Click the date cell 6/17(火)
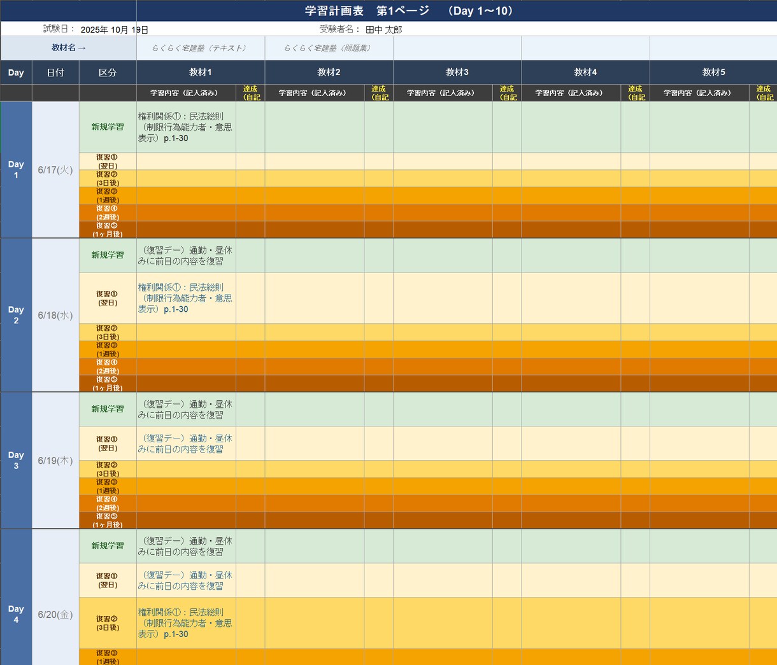Screen dimensions: 777x665 point(55,170)
